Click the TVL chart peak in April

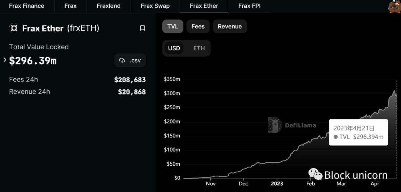click(x=395, y=91)
